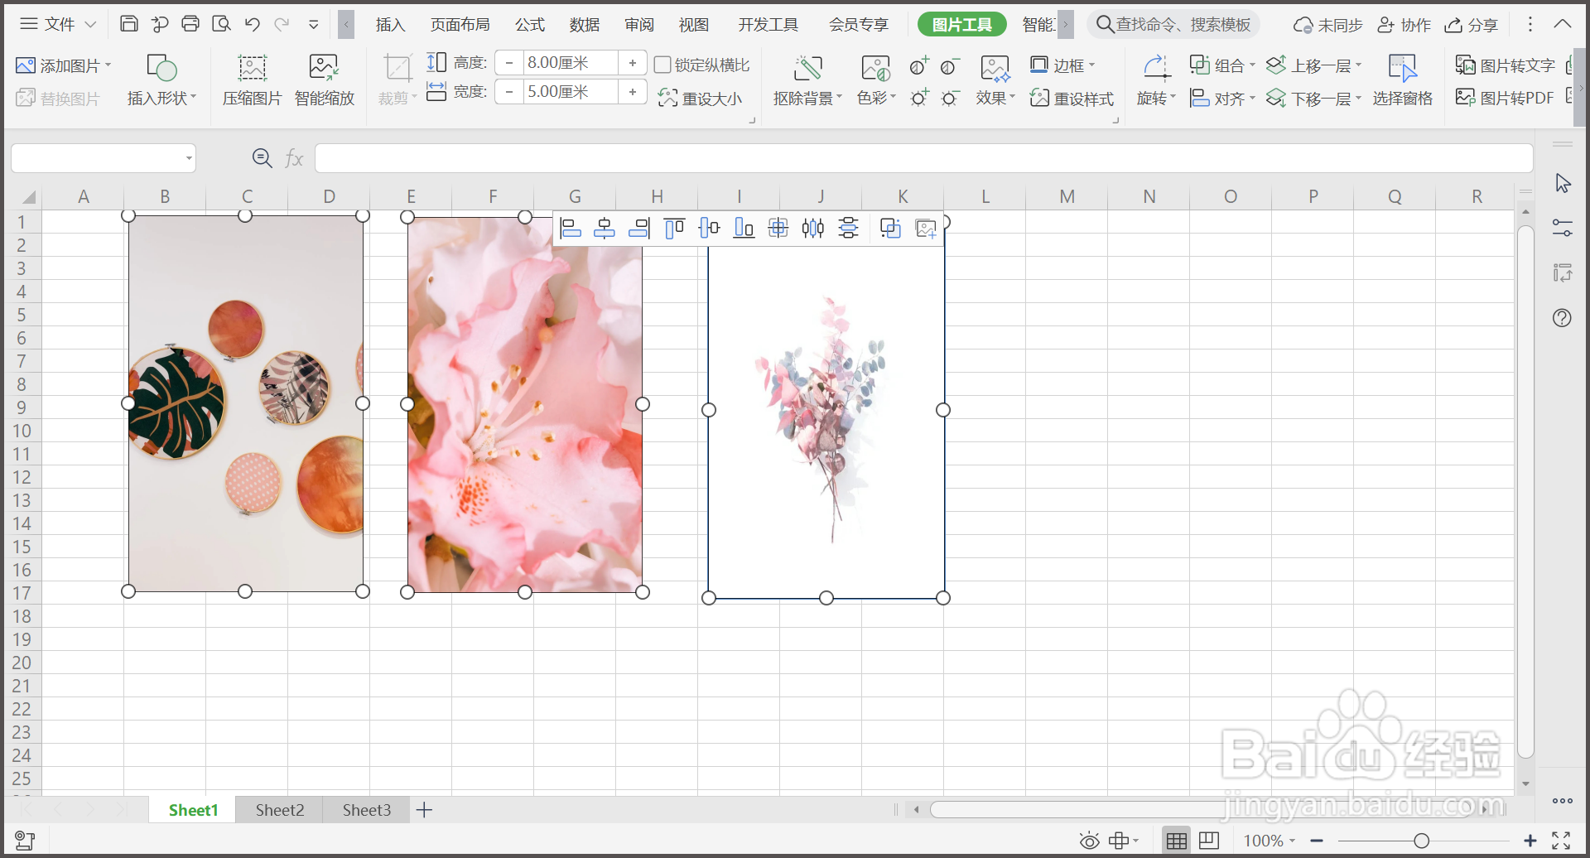Align selected pictures to vertical middle
Image resolution: width=1590 pixels, height=858 pixels.
click(x=709, y=228)
